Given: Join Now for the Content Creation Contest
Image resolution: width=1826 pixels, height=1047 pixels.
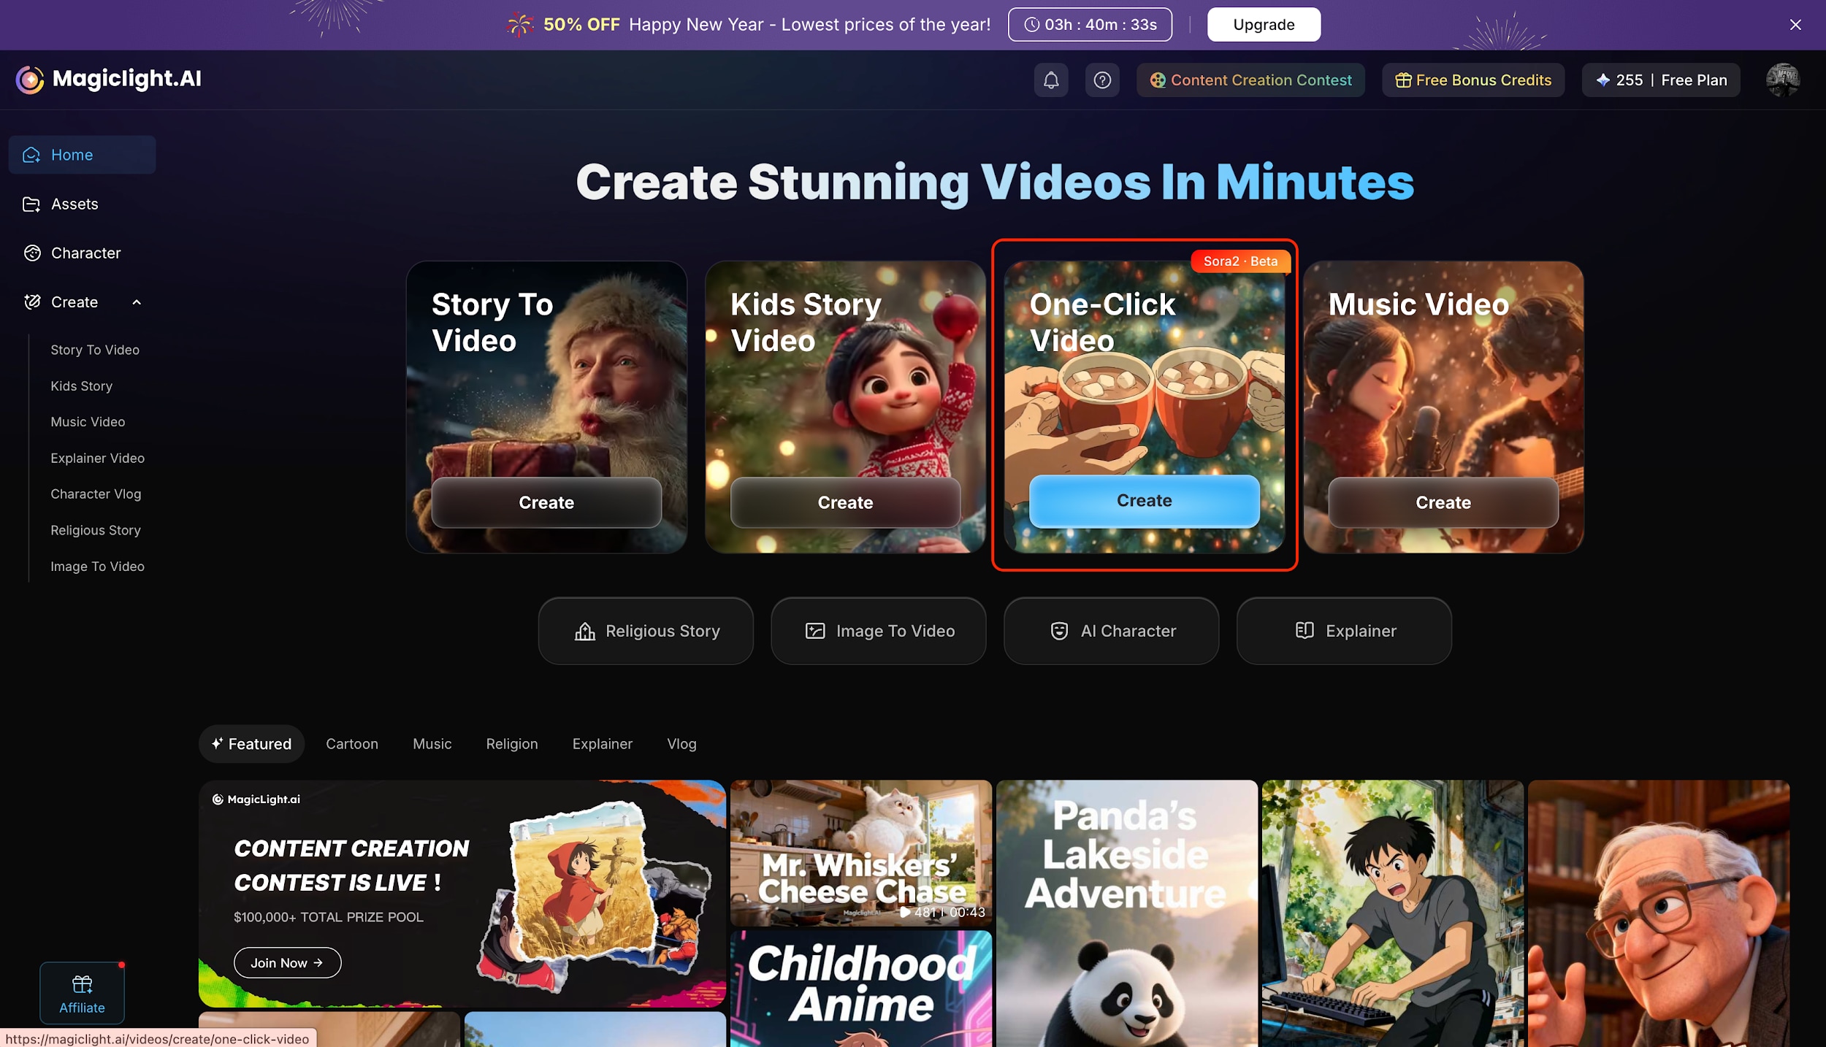Looking at the screenshot, I should tap(287, 962).
